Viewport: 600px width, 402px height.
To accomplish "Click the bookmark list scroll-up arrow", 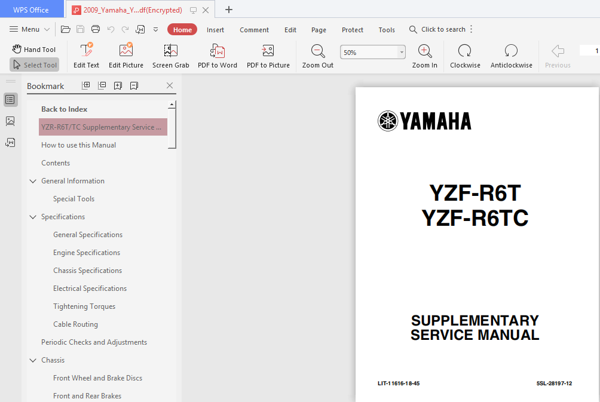I will 172,105.
